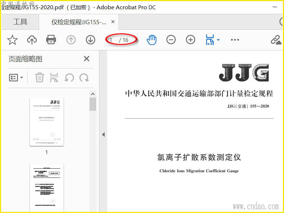
Task: Open the fit page options dropdown arrow
Action: (218, 40)
